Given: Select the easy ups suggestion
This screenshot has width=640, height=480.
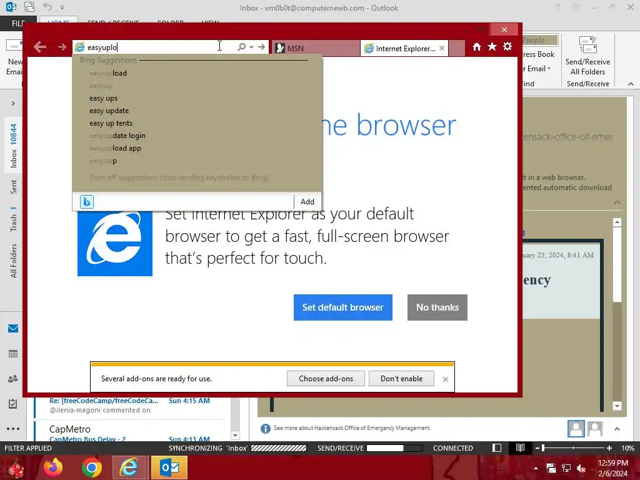Looking at the screenshot, I should [104, 98].
